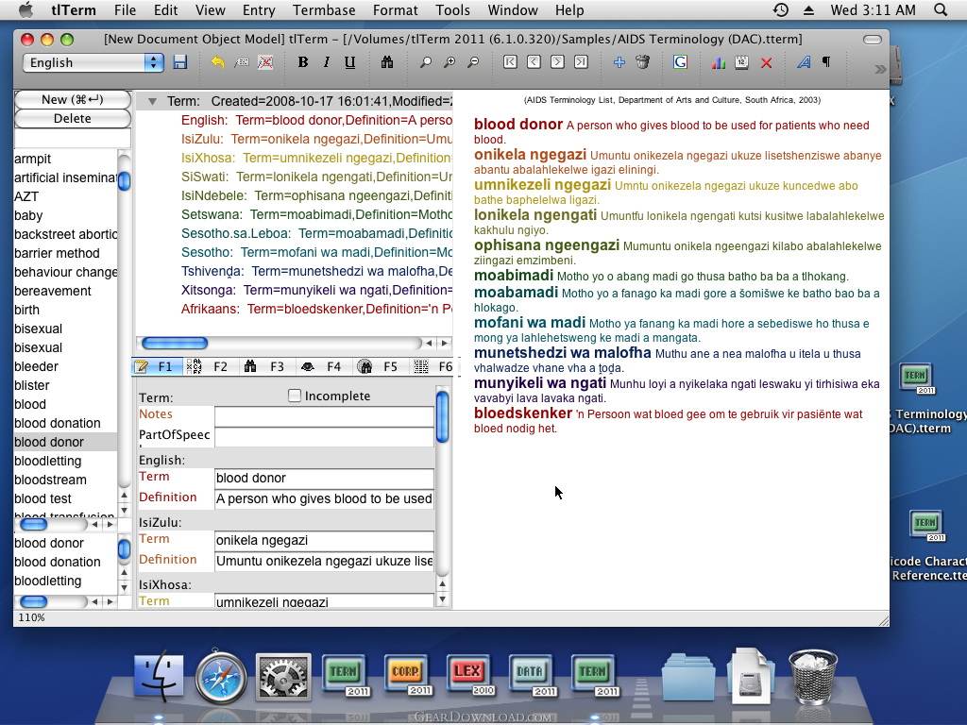Click the red crossed-out image toolbar icon
This screenshot has height=725, width=967.
point(265,62)
